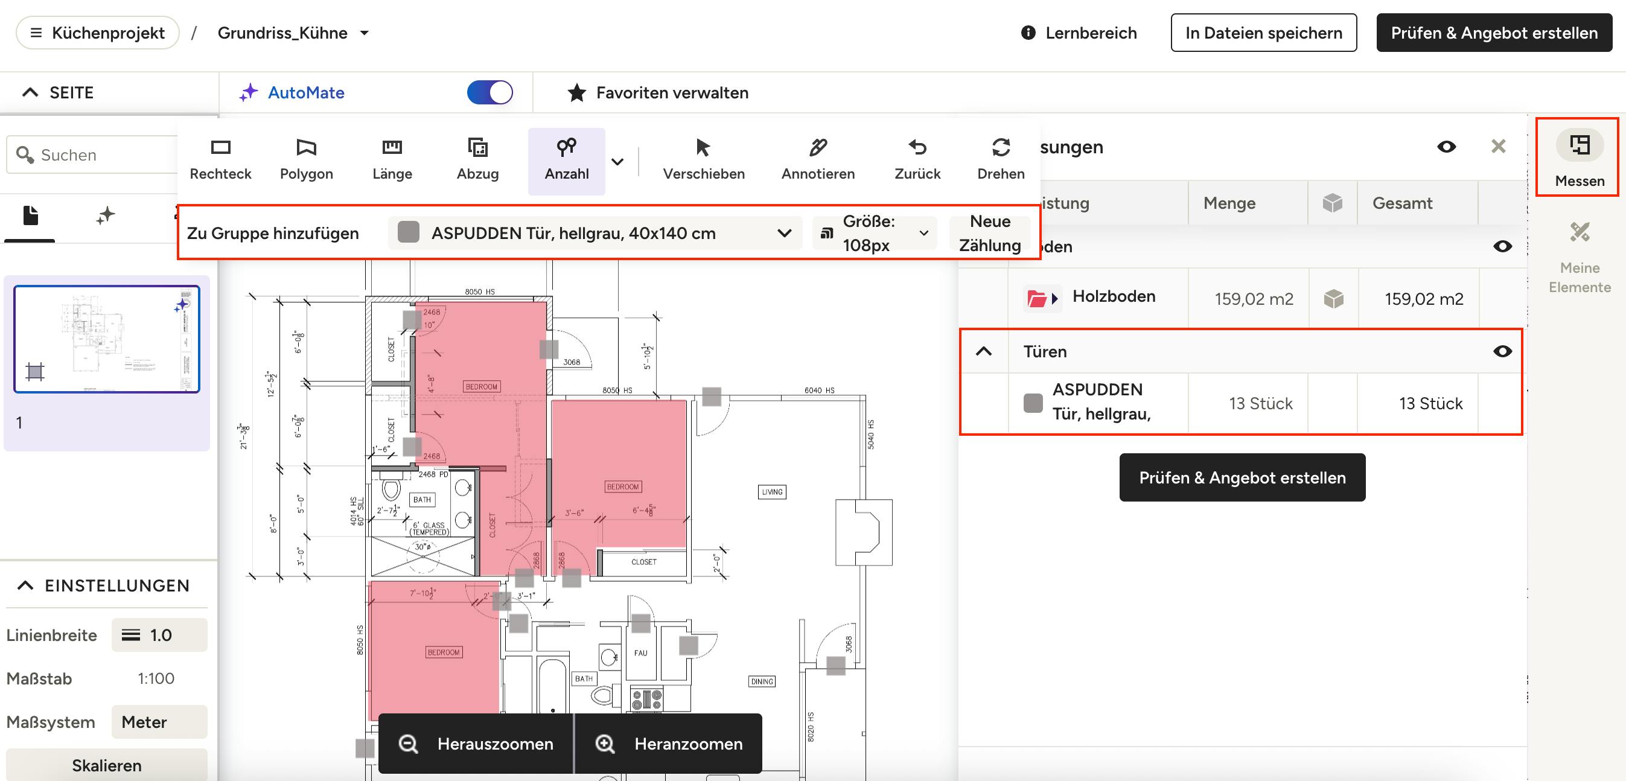Open the Größe size dropdown
This screenshot has width=1626, height=781.
click(874, 233)
